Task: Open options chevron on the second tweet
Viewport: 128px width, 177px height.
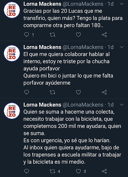Action: click(x=122, y=47)
